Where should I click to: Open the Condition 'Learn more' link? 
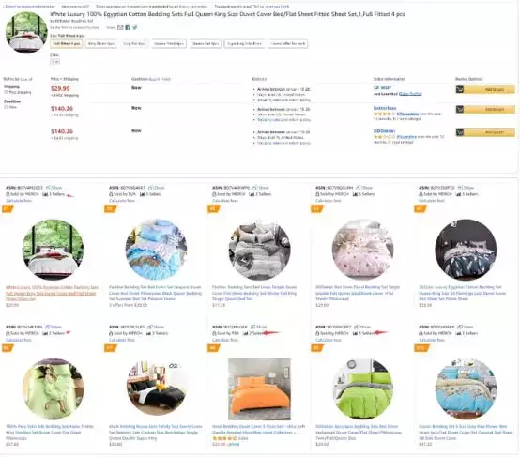click(160, 79)
